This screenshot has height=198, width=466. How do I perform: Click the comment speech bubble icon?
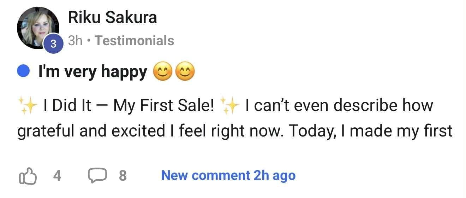(97, 176)
